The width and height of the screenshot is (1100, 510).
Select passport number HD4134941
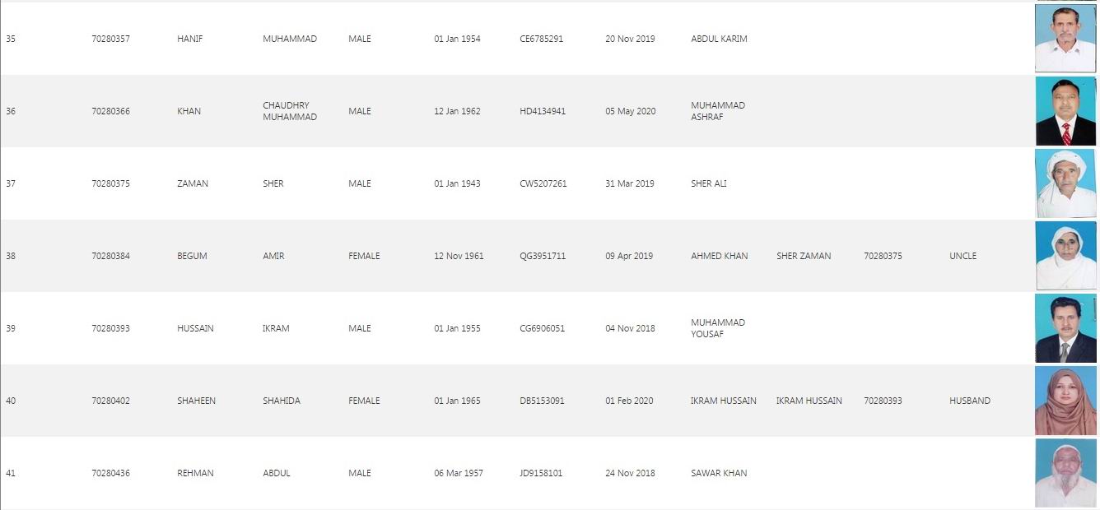[543, 111]
